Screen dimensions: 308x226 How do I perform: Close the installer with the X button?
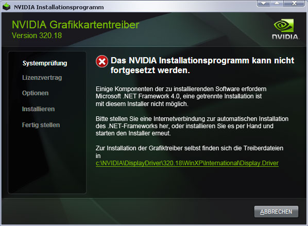[x=294, y=3]
